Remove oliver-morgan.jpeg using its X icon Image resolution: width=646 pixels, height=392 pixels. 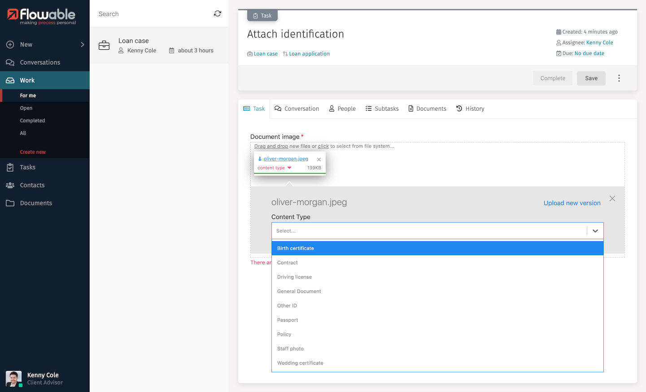coord(319,159)
